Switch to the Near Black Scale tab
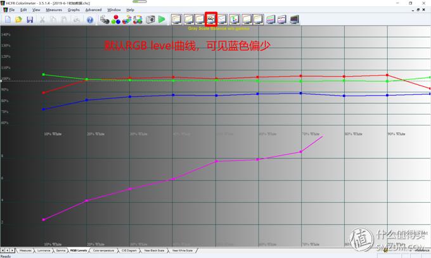Screen dimensions: 431x258 click(154, 250)
